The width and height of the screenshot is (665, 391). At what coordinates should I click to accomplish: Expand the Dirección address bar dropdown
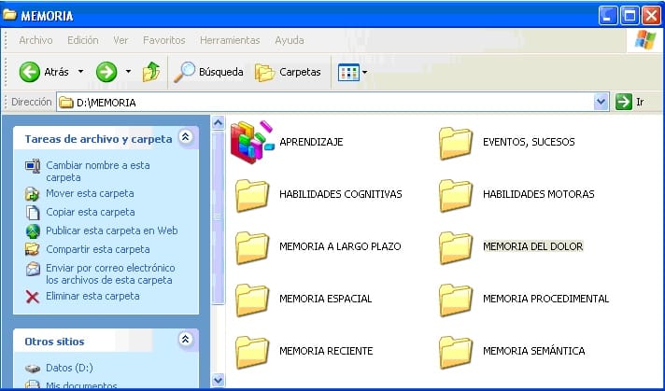(x=601, y=102)
